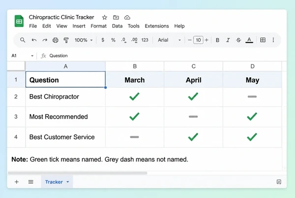This screenshot has height=198, width=295.
Task: Select row 4 header
Action: (x=16, y=137)
